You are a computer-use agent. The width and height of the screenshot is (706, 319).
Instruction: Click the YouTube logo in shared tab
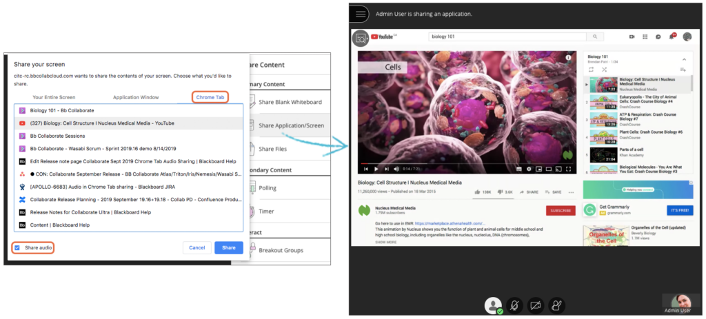[x=383, y=37]
